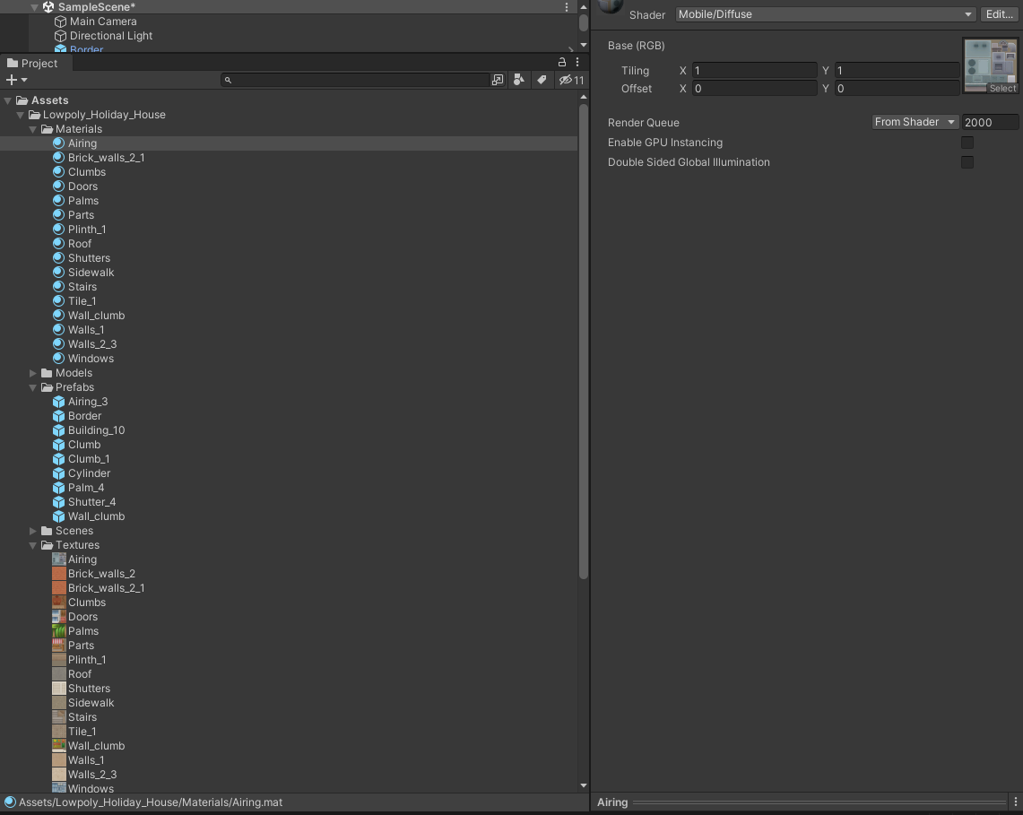Image resolution: width=1023 pixels, height=815 pixels.
Task: Open the Project panel three-dot menu
Action: click(x=577, y=63)
